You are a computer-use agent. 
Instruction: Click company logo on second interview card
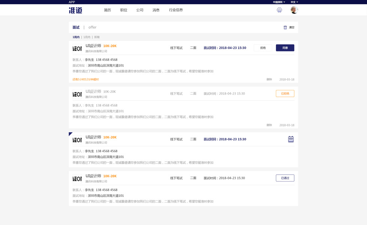pos(77,94)
